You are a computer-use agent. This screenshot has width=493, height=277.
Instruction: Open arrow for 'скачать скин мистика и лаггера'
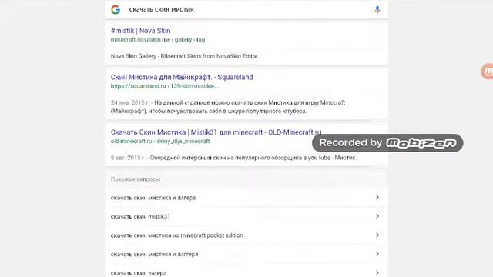coord(377,254)
